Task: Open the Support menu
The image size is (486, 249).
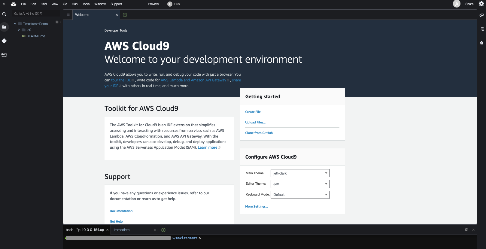Action: (x=116, y=4)
